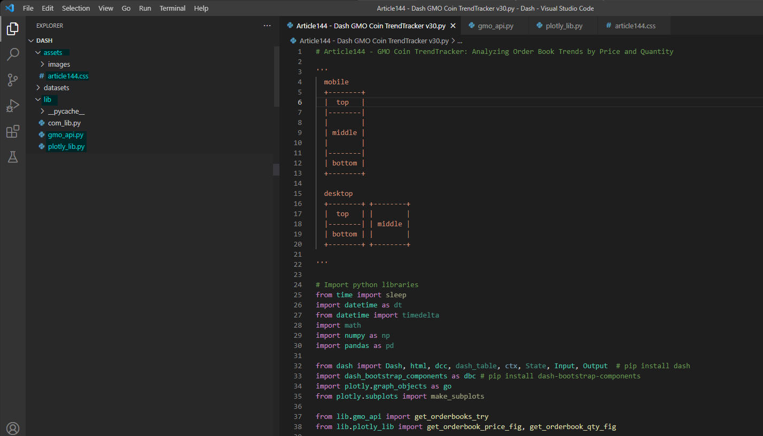Click the 'desktop' label in docstring
This screenshot has height=436, width=763.
coord(338,193)
